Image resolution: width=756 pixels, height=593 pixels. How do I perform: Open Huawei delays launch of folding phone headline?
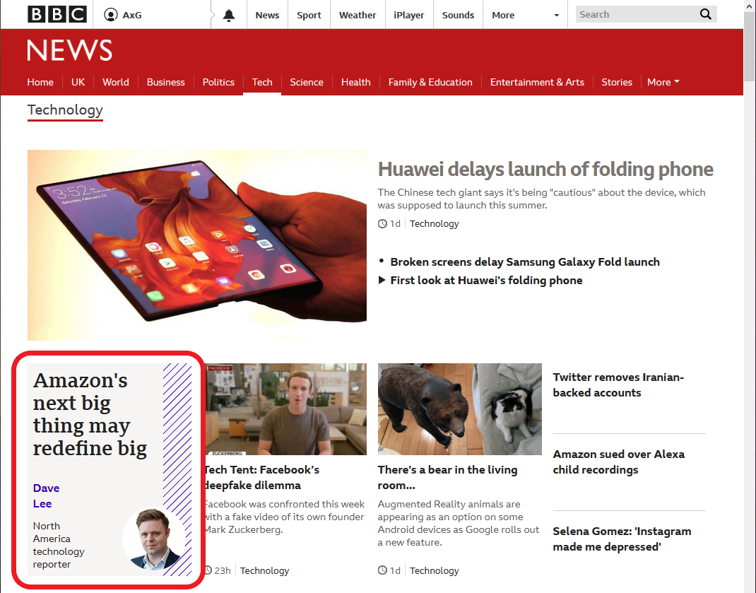click(545, 170)
